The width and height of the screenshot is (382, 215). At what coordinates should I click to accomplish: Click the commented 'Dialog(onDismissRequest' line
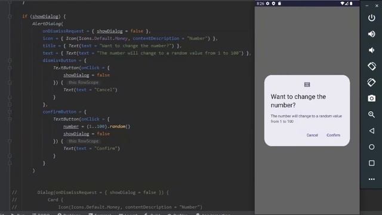[x=103, y=192]
